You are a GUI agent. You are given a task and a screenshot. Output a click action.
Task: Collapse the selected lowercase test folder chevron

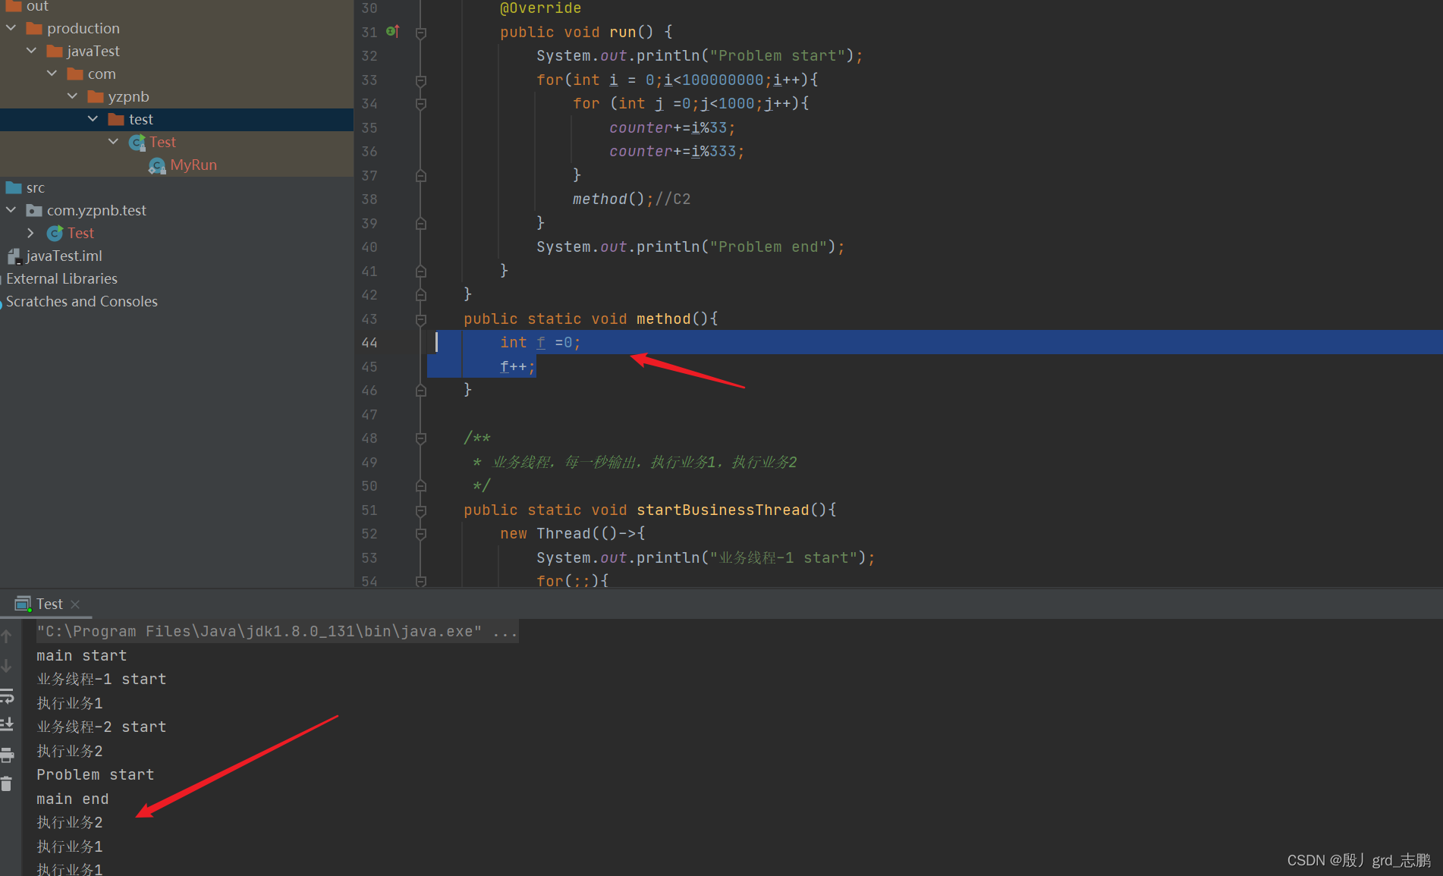93,119
